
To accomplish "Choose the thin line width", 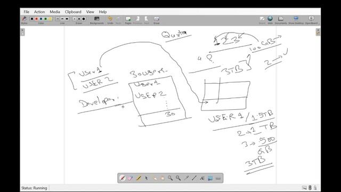I will 58,19.
